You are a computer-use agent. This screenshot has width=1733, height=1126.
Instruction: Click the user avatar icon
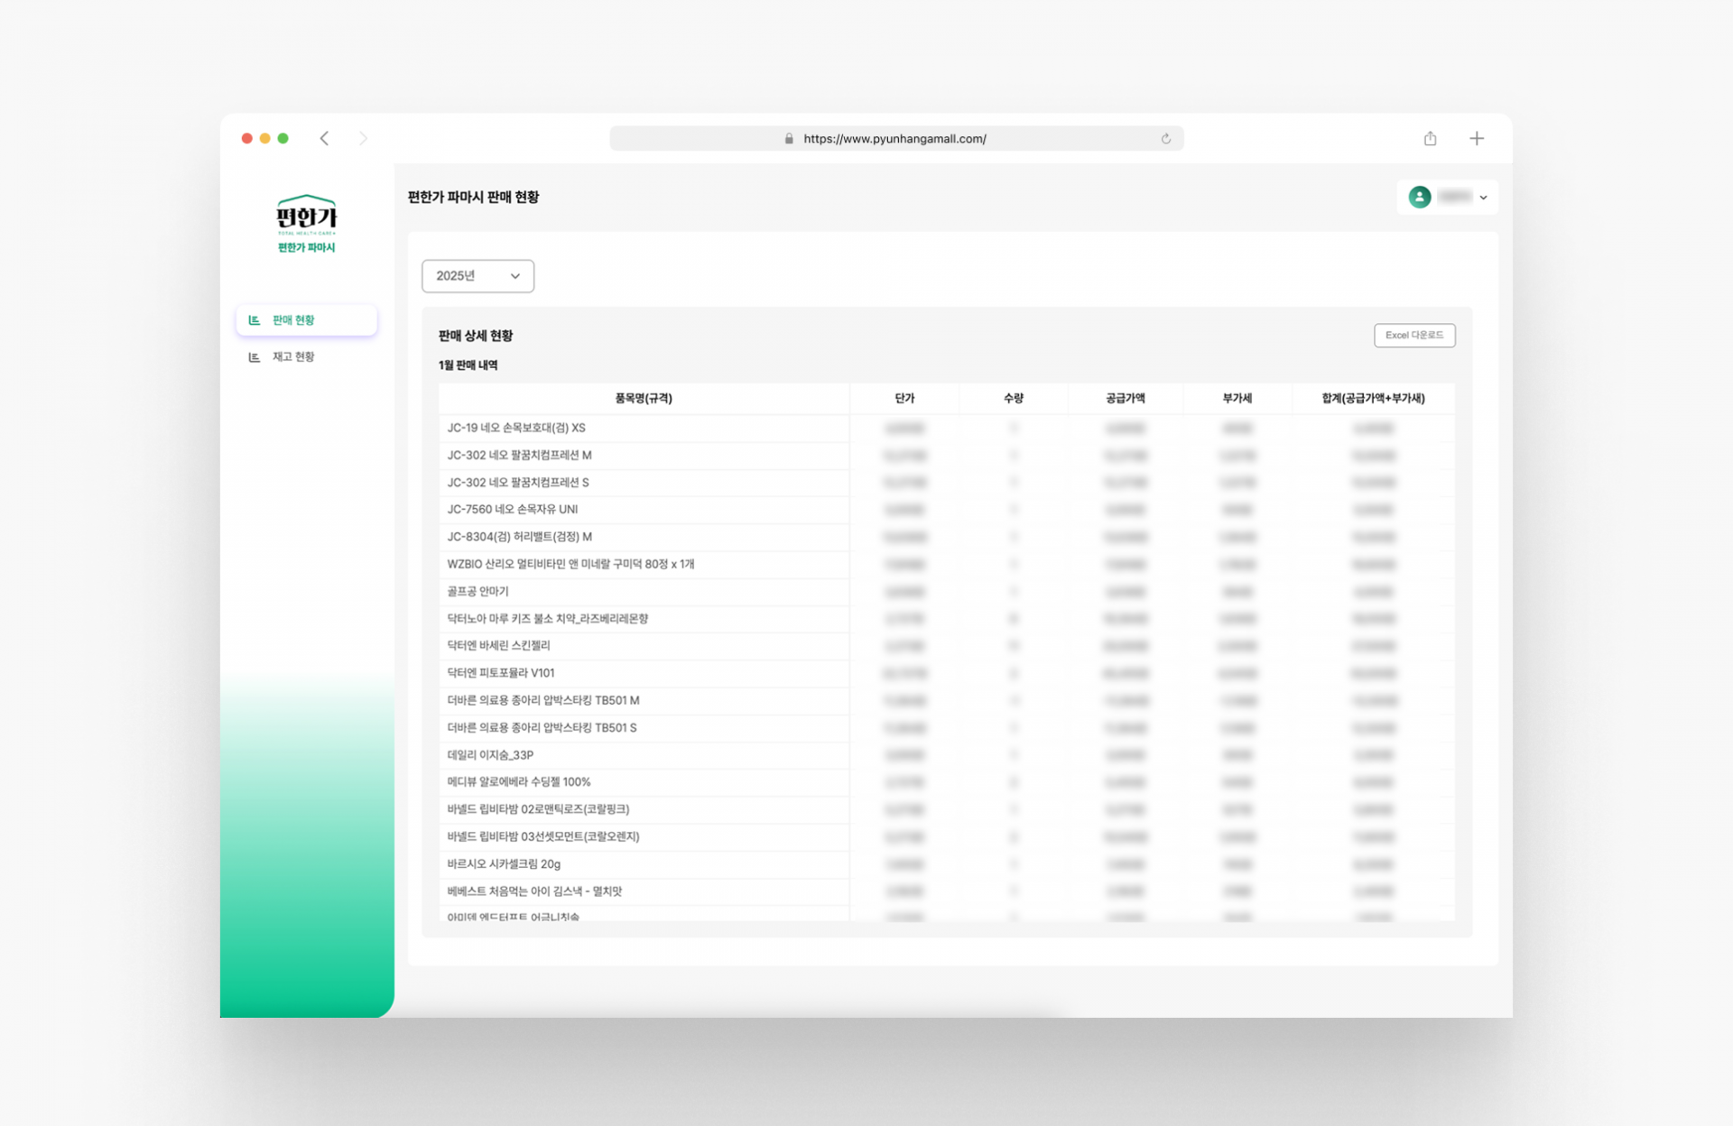pyautogui.click(x=1419, y=197)
